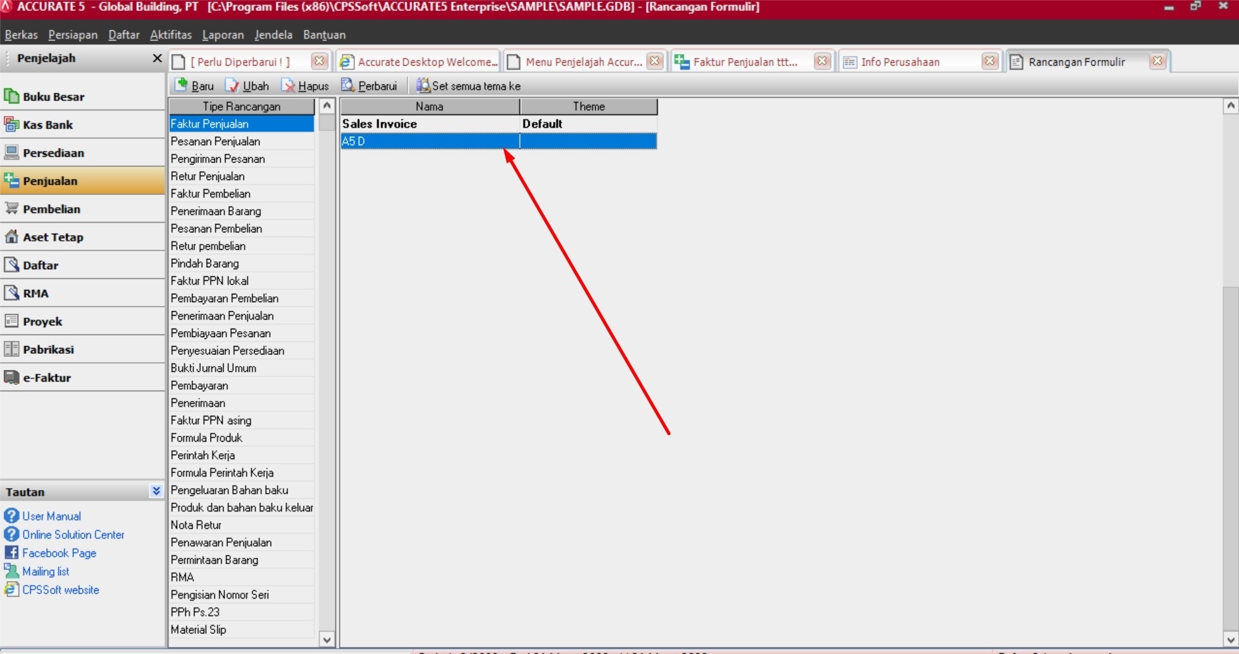Open the Aset Tetap module

pyautogui.click(x=83, y=237)
